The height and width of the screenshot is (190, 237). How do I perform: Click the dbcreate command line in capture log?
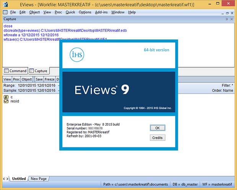point(65,31)
